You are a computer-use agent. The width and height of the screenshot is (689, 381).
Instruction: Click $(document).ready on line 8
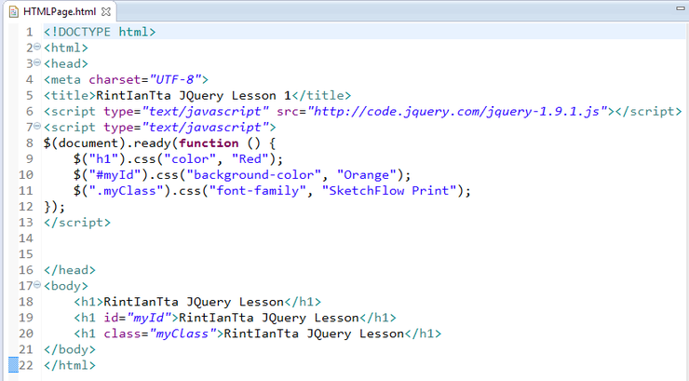(107, 143)
